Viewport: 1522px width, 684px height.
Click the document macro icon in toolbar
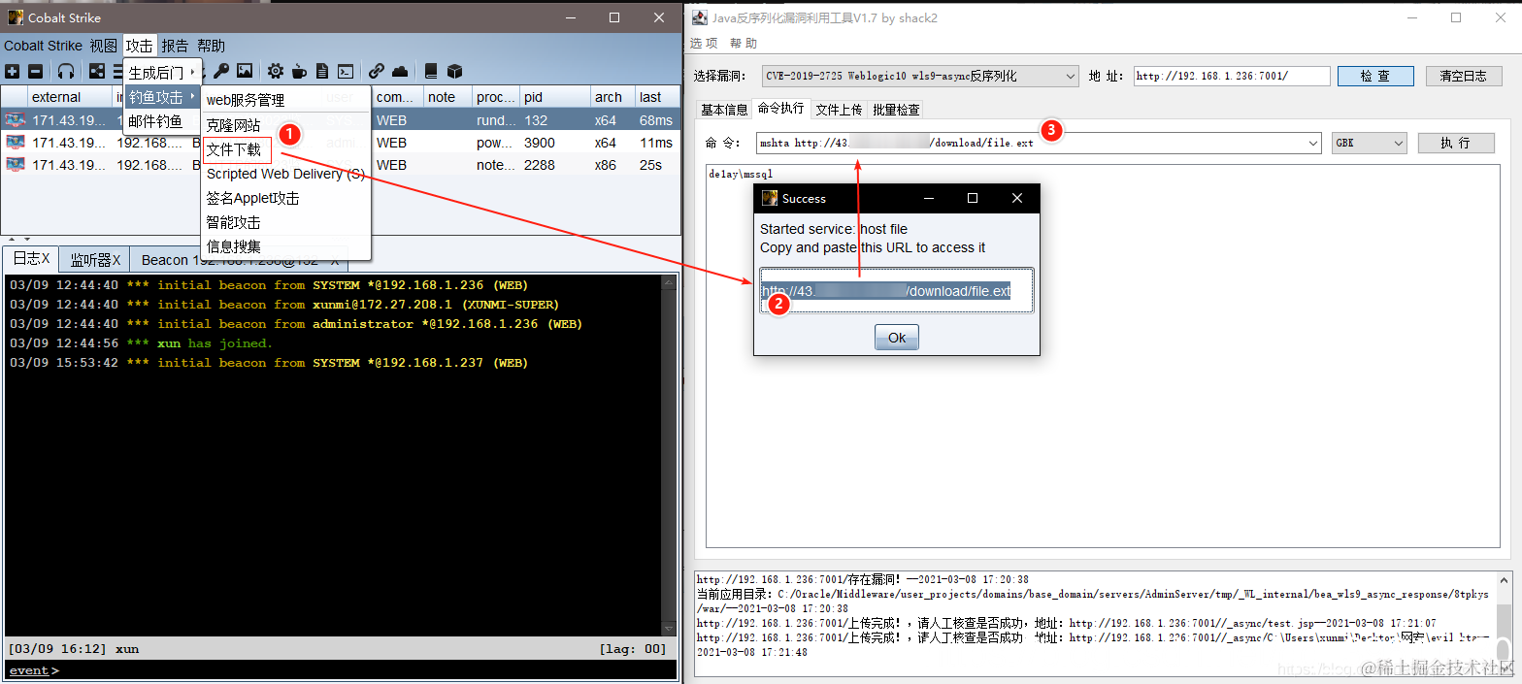coord(322,71)
